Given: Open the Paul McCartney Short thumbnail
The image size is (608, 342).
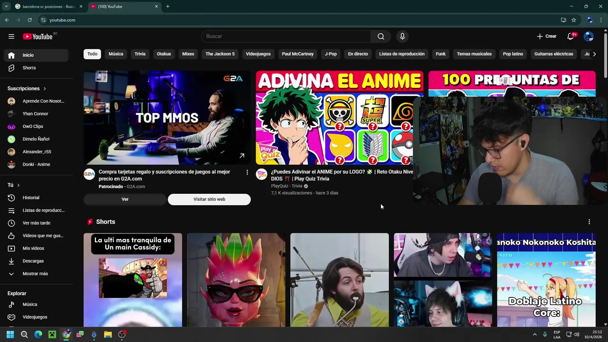Looking at the screenshot, I should tap(340, 280).
